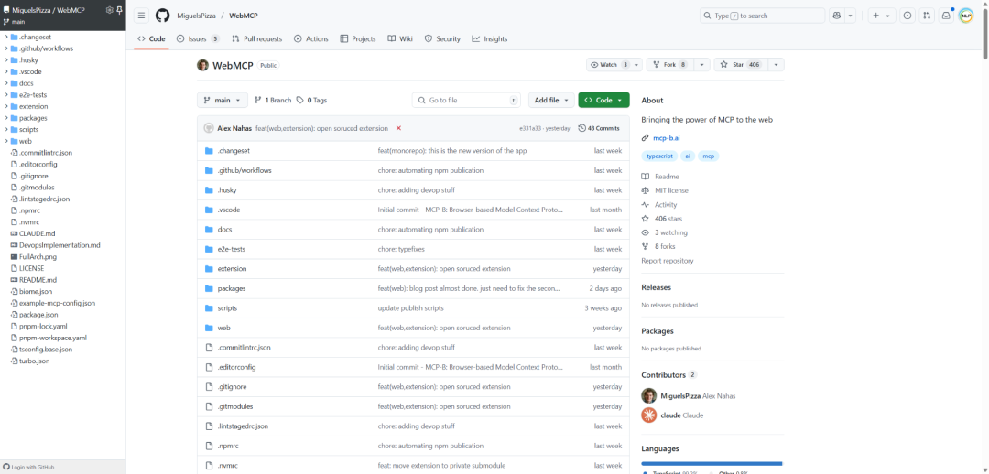Click the WebMCP repository owner avatar

coord(202,65)
